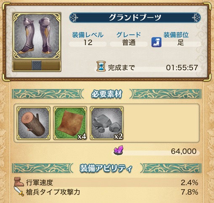Tap the 装備部位 value 足
The width and height of the screenshot is (214, 203).
(x=180, y=42)
